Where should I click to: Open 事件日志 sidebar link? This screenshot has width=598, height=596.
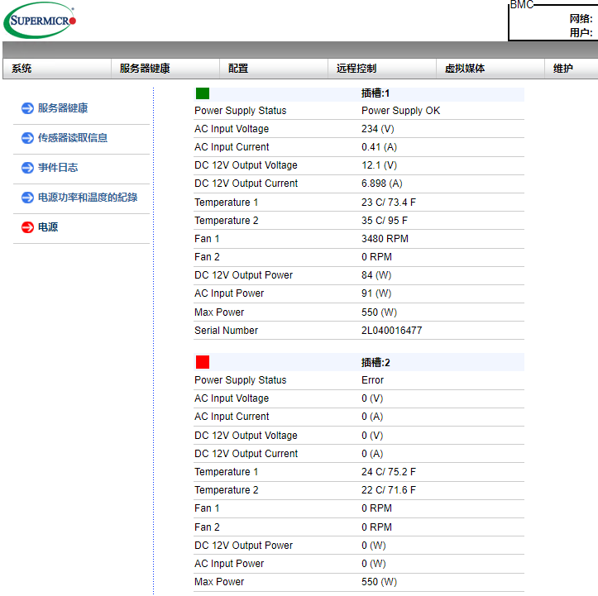tap(58, 168)
